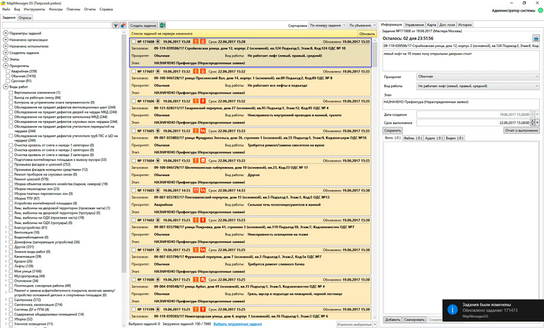This screenshot has height=328, width=544.
Task: Click the green status circle near Администратор системы
Action: tap(540, 10)
